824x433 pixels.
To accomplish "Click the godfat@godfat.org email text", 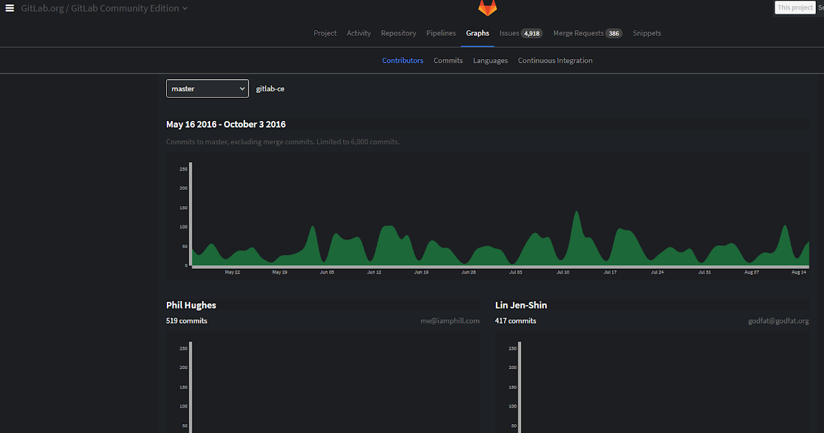I will tap(779, 321).
